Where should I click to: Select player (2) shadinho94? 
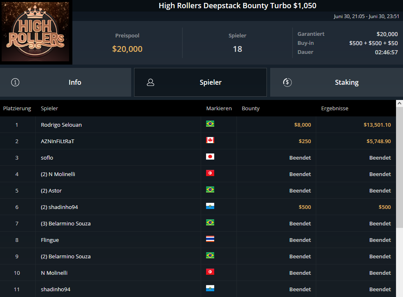(x=59, y=207)
